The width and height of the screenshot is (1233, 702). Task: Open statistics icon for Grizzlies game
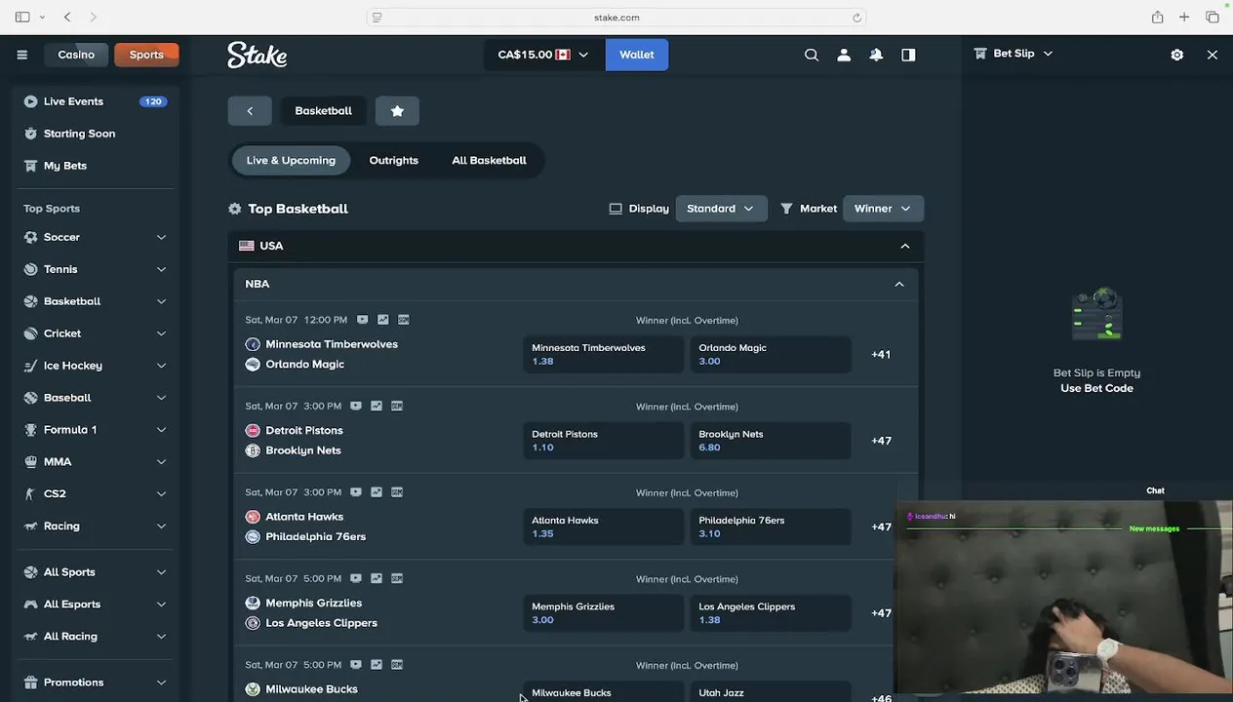[377, 578]
